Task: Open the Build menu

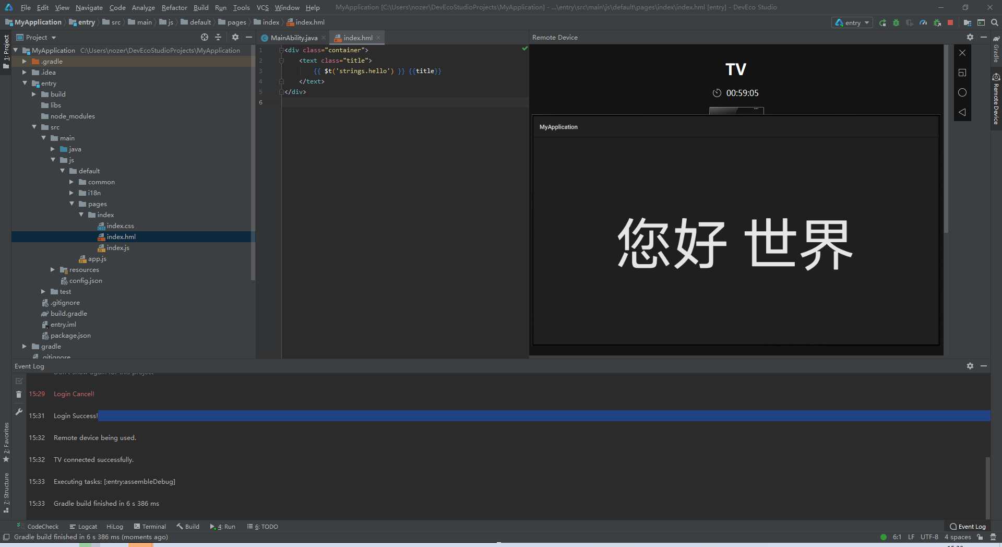Action: pyautogui.click(x=201, y=7)
